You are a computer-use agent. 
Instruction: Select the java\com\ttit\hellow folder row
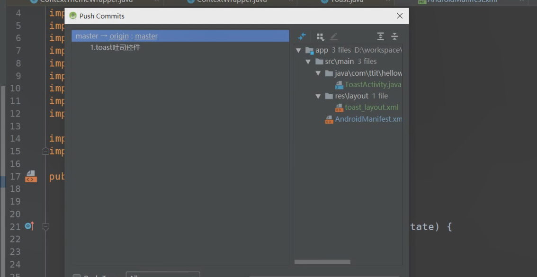(x=349, y=73)
